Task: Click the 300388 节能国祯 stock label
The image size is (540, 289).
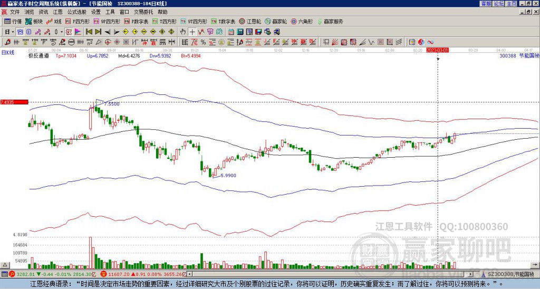Action: click(x=519, y=55)
